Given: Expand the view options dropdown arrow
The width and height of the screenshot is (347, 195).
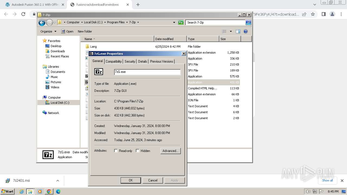Looking at the screenshot, I should pos(231,31).
